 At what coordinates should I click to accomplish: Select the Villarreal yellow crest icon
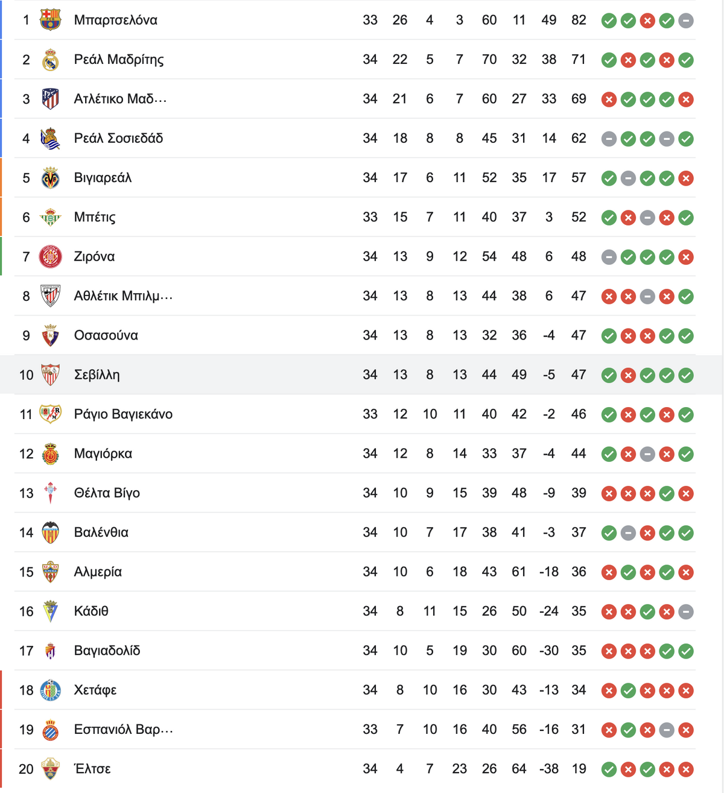click(50, 178)
